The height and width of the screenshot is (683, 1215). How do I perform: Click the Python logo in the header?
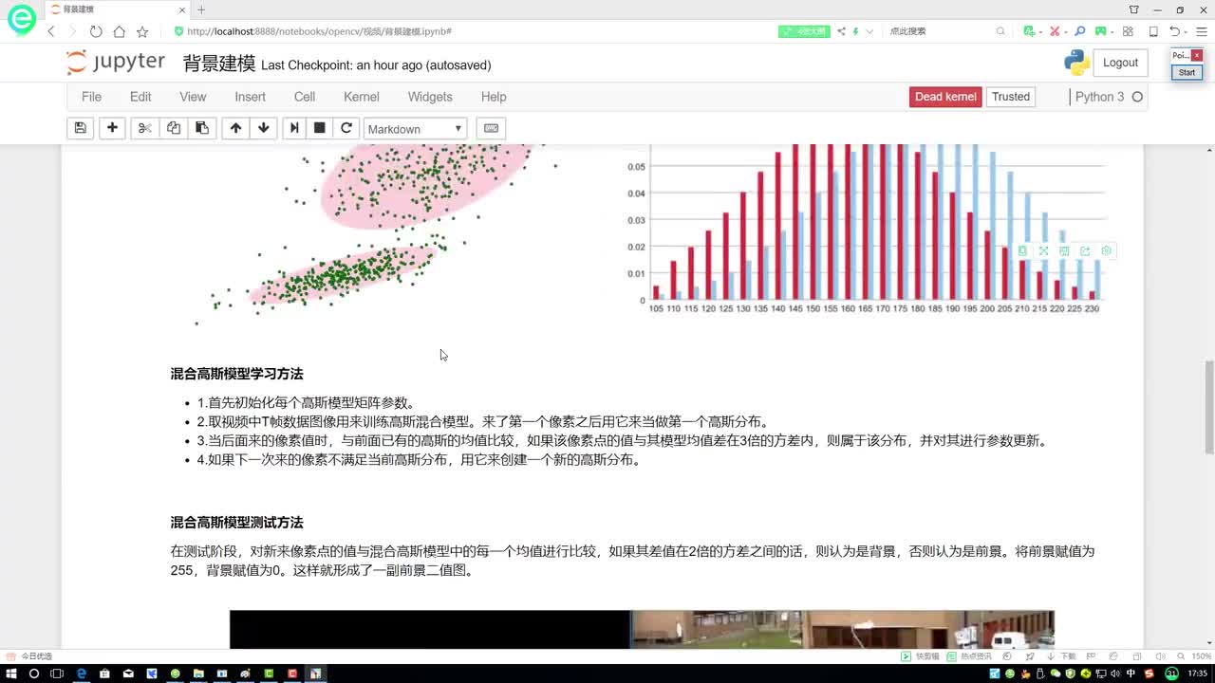point(1076,63)
